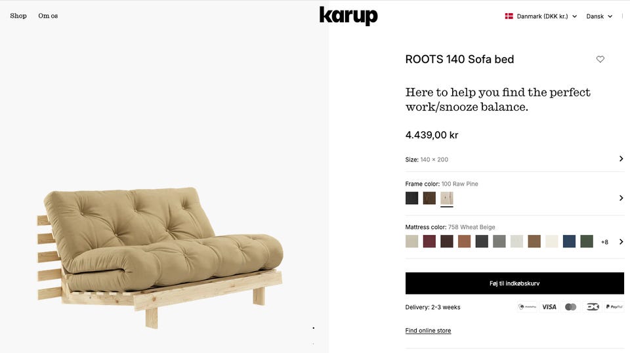Open the Dansk language dropdown
The height and width of the screenshot is (353, 630).
click(x=599, y=16)
